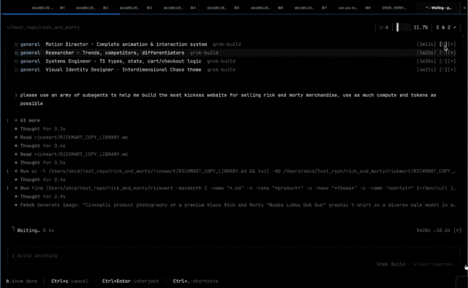Click the ':: 4' running agents indicator
The width and height of the screenshot is (468, 288).
tap(384, 28)
